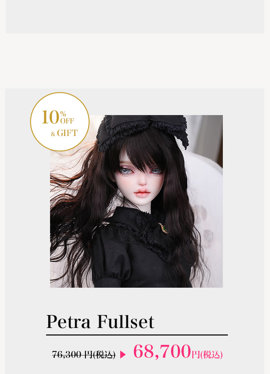This screenshot has height=374, width=270.
Task: Click the "OFF" label inside the gold circle
Action: tap(67, 121)
